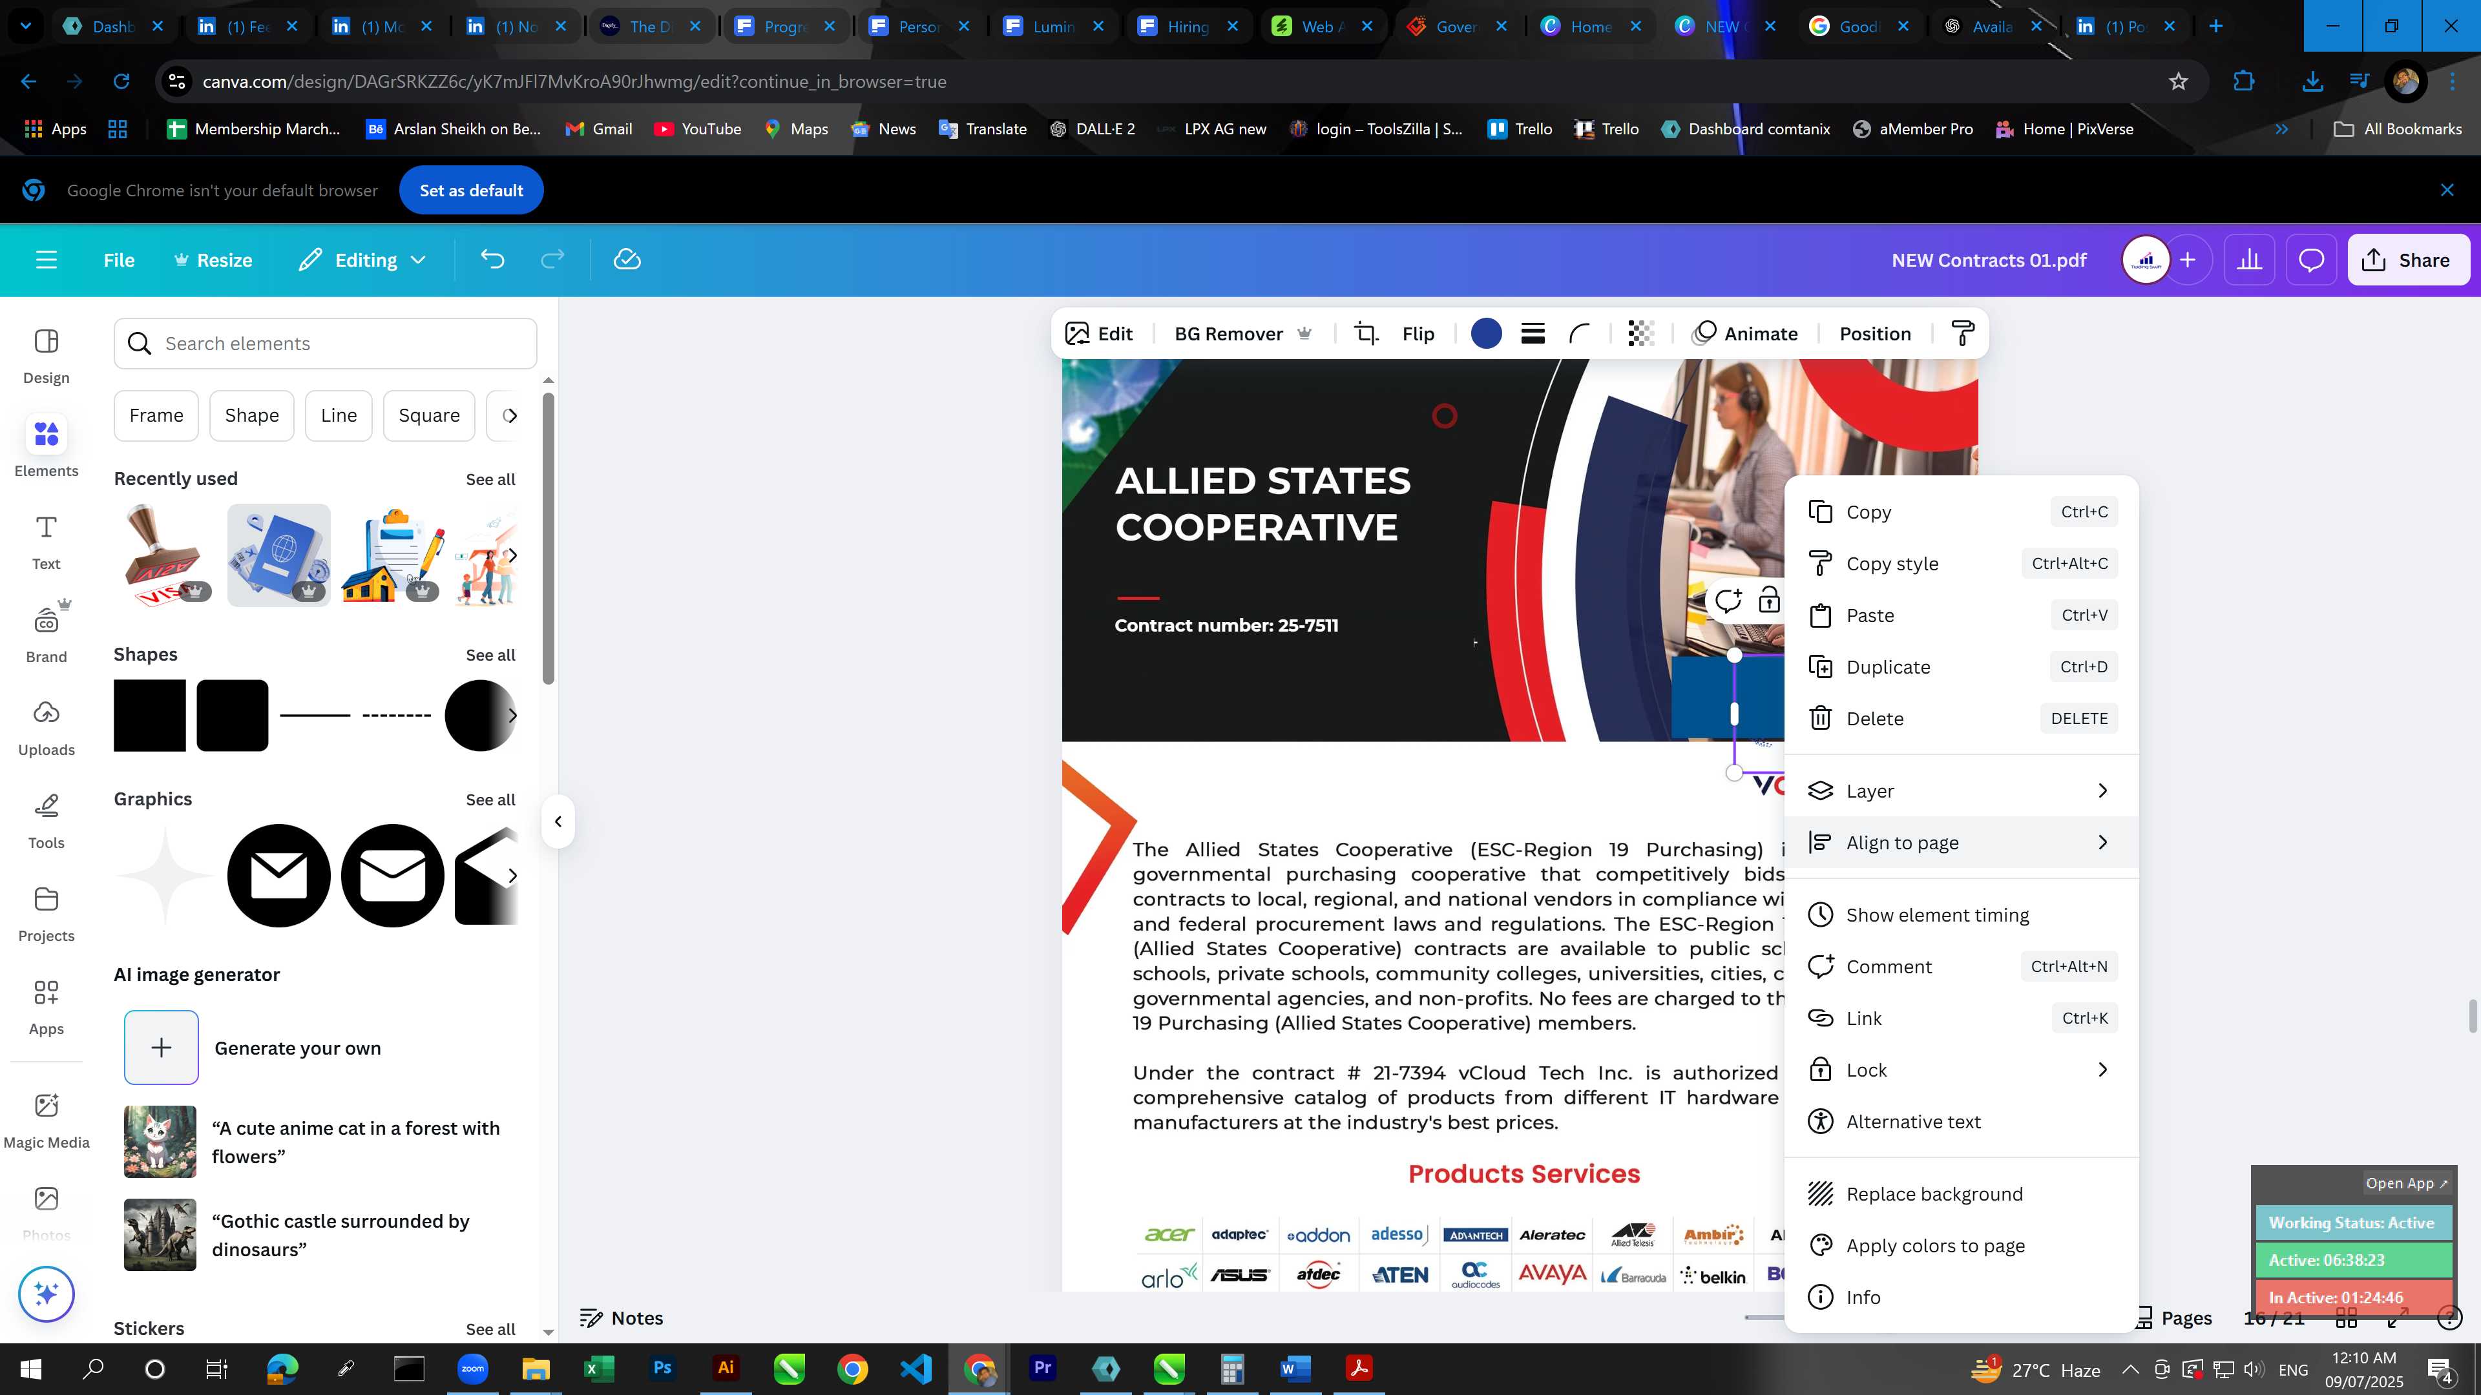Show more shapes with arrow
The width and height of the screenshot is (2481, 1395).
pos(512,716)
